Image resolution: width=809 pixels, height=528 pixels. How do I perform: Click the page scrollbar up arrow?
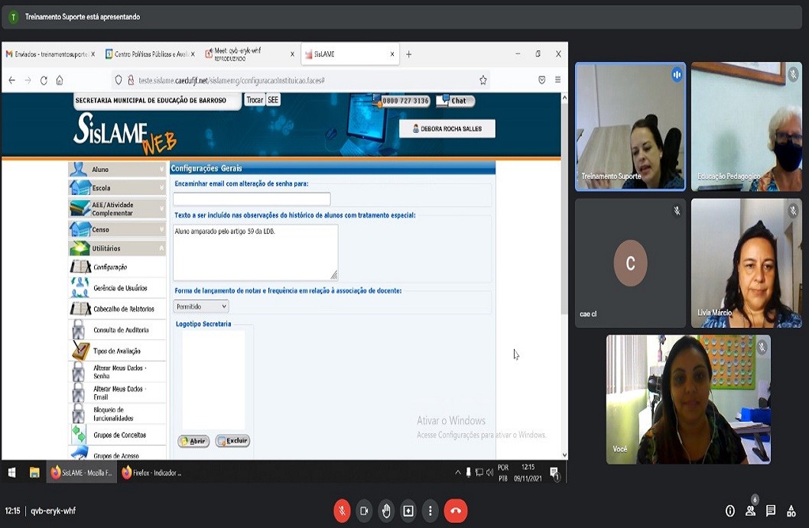564,98
